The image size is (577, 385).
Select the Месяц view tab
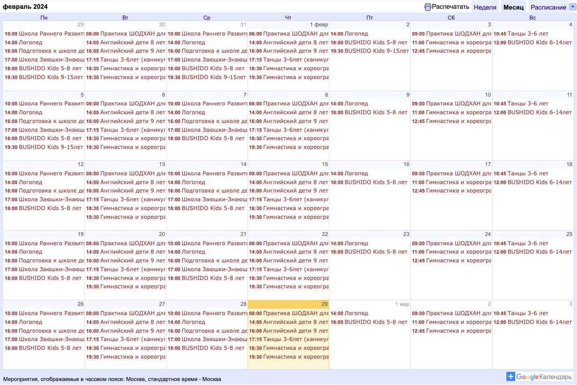pos(513,7)
